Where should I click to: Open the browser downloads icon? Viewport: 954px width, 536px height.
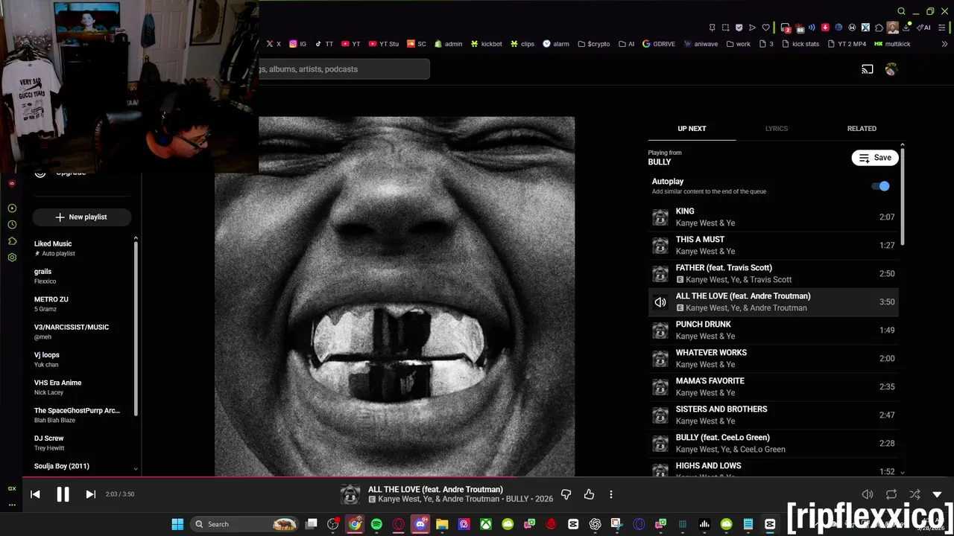tap(906, 28)
